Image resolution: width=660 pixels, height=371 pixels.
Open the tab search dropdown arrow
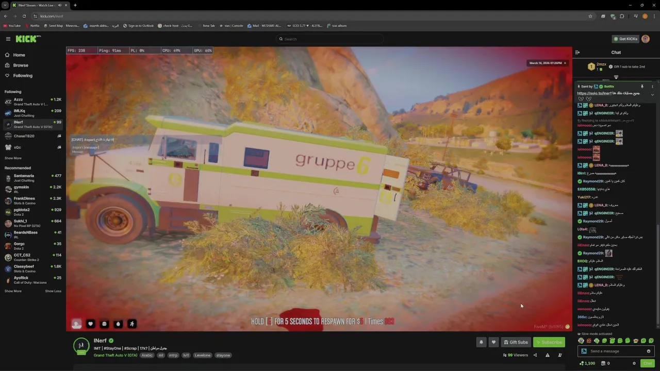point(5,5)
